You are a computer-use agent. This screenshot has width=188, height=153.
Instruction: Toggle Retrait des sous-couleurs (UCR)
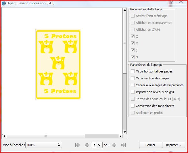tap(133, 99)
